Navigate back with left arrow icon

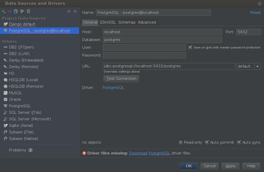point(69,12)
